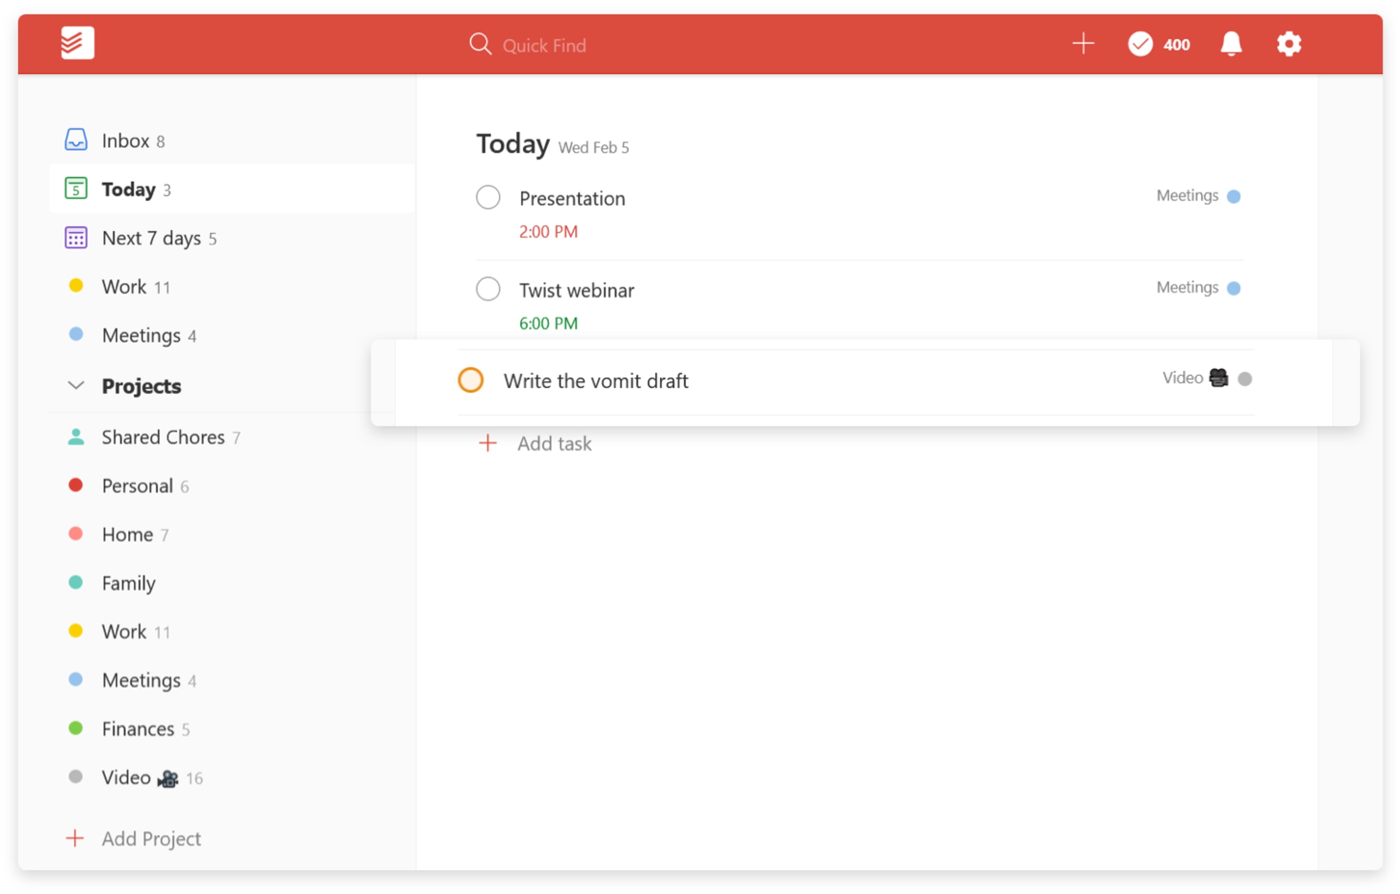Screen dimensions: 1400x894
Task: Open the Shared Chores project
Action: [x=163, y=437]
